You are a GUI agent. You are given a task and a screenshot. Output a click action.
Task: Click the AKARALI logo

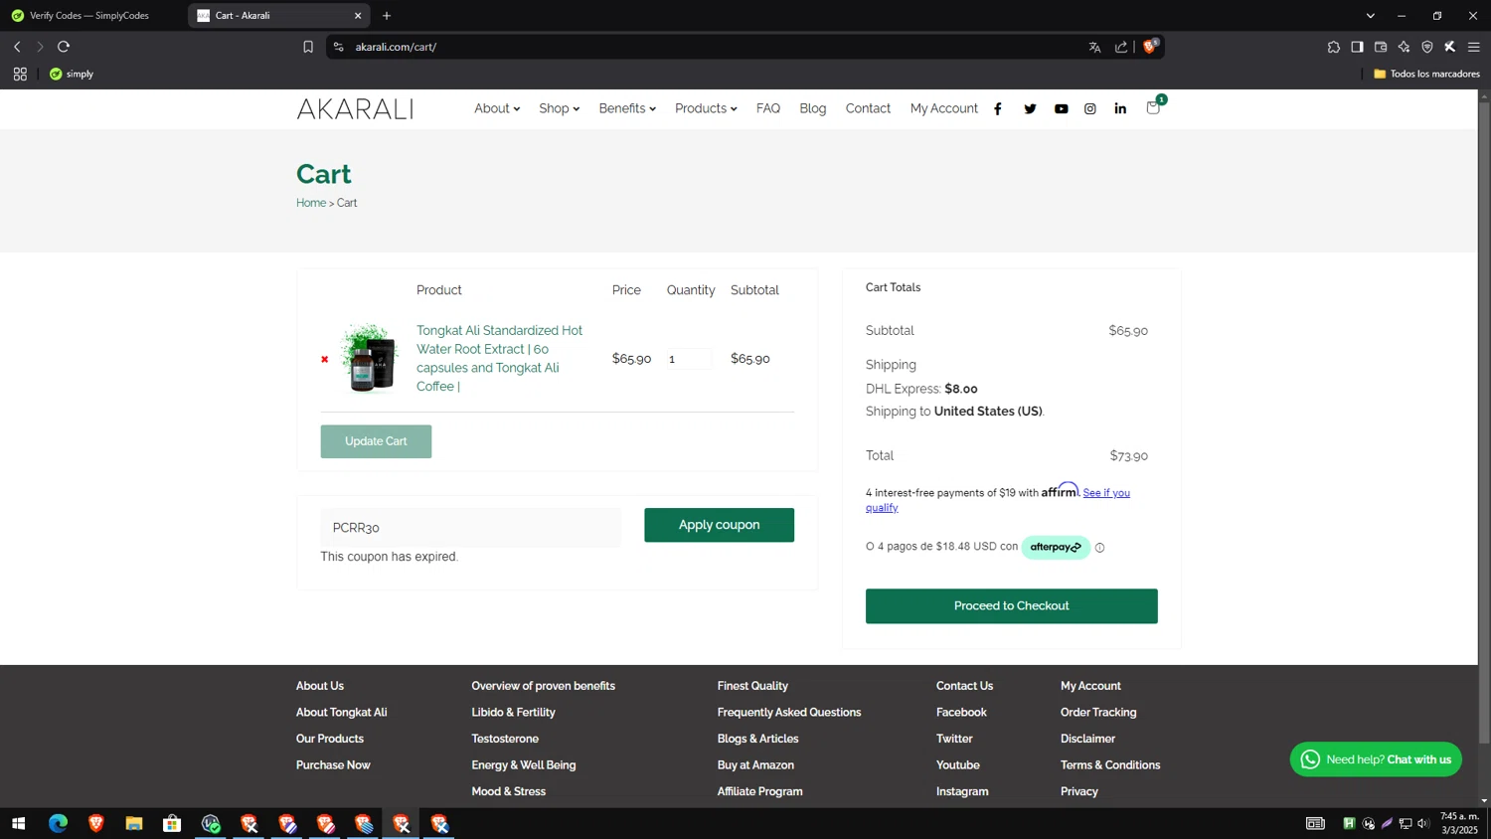(x=355, y=109)
